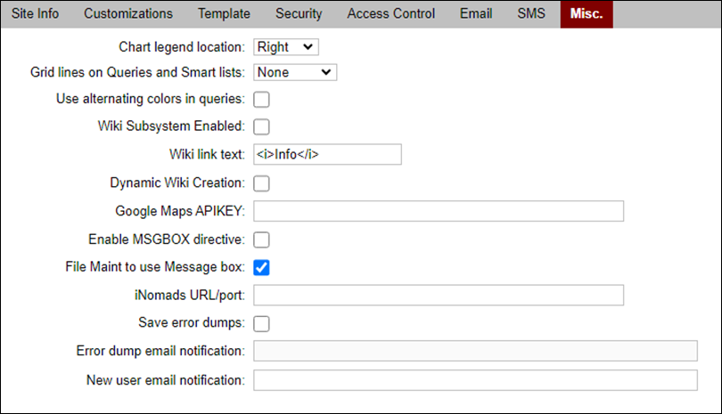Switch to the Customizations tab
722x414 pixels.
128,14
